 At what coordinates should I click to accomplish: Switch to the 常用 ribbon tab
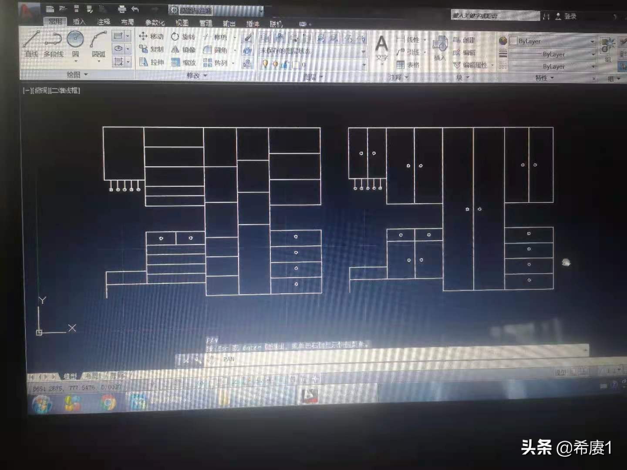coord(55,21)
